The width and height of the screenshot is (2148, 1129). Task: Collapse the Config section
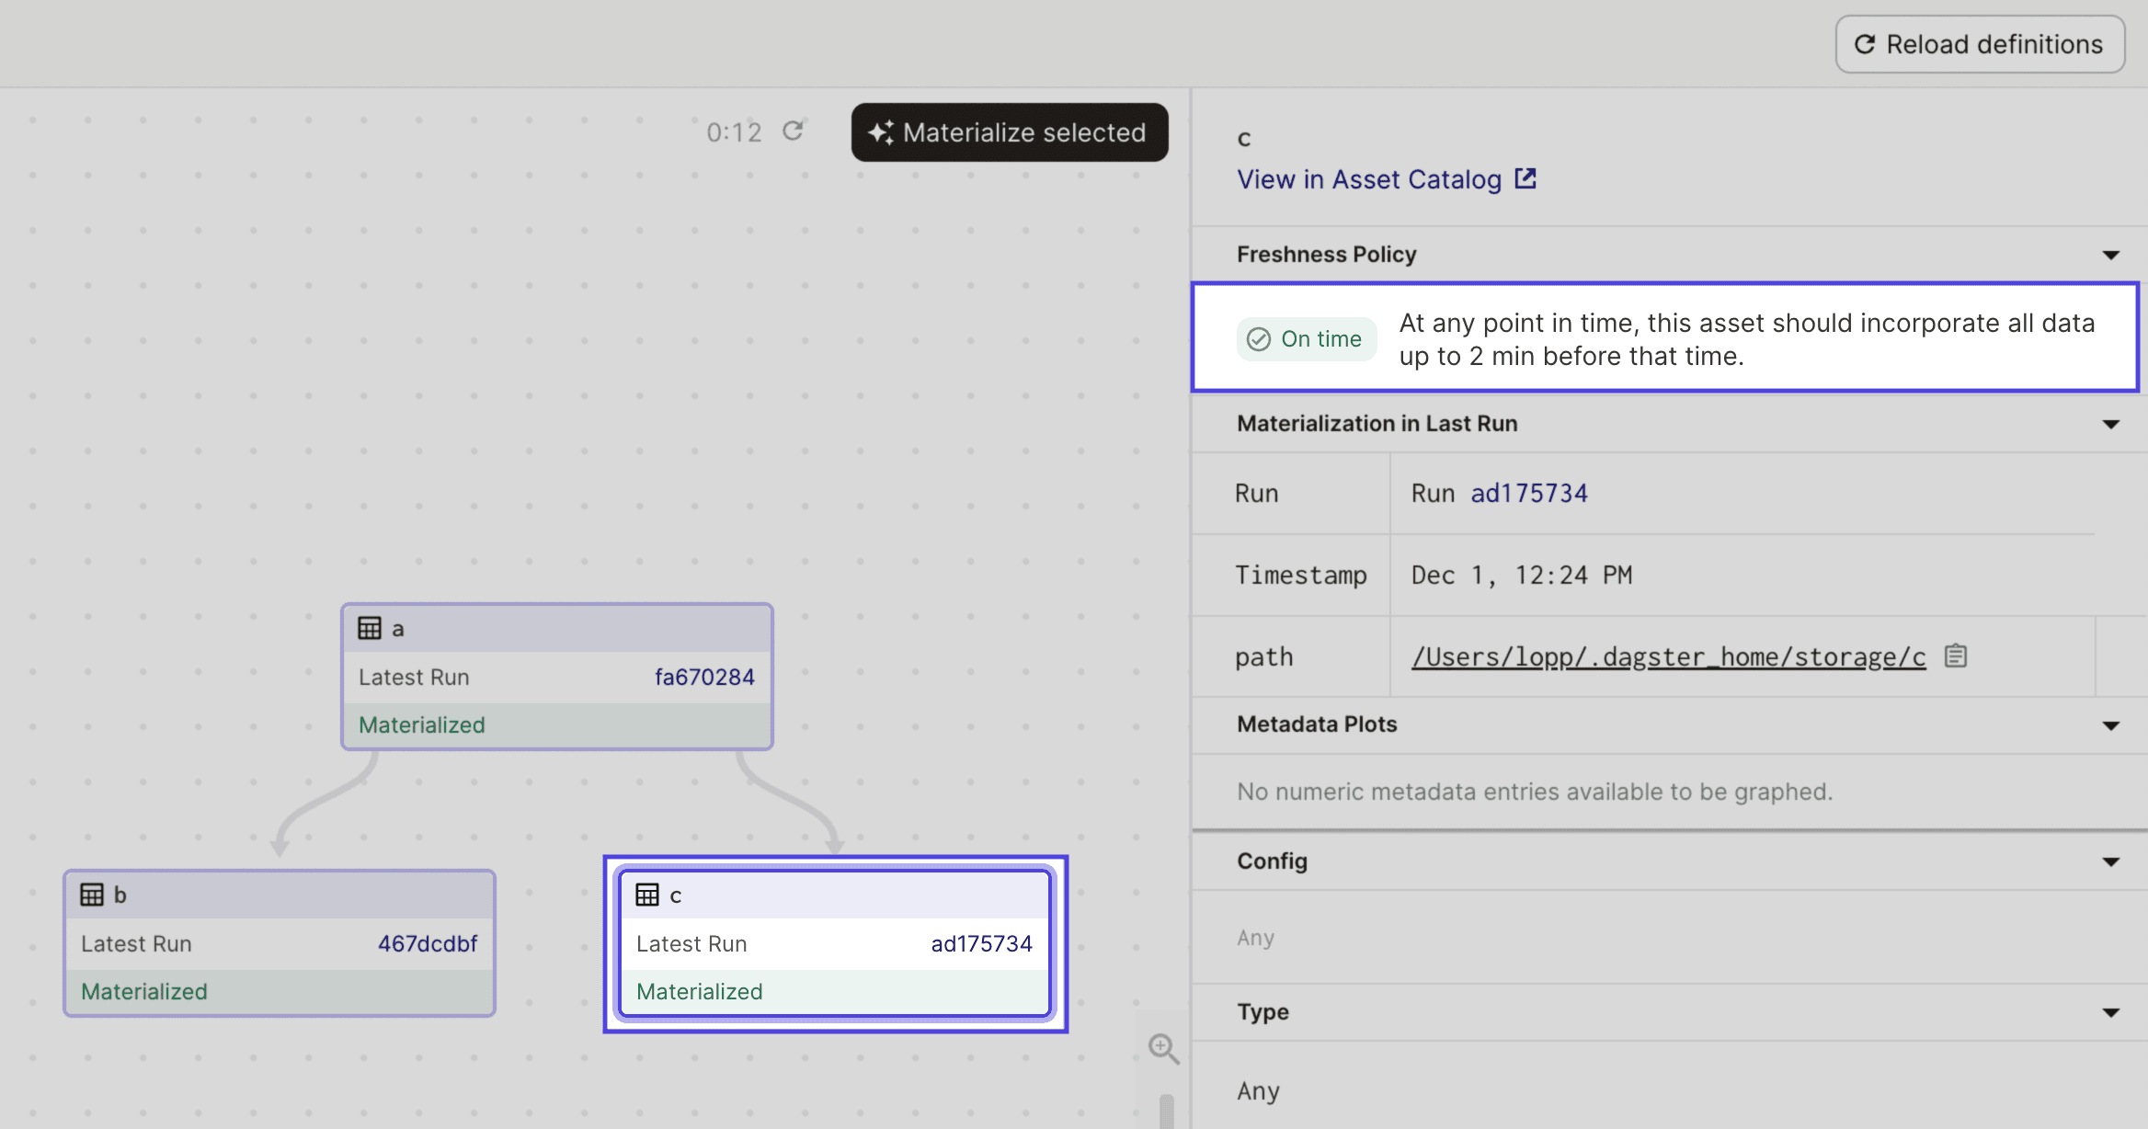click(x=2111, y=861)
